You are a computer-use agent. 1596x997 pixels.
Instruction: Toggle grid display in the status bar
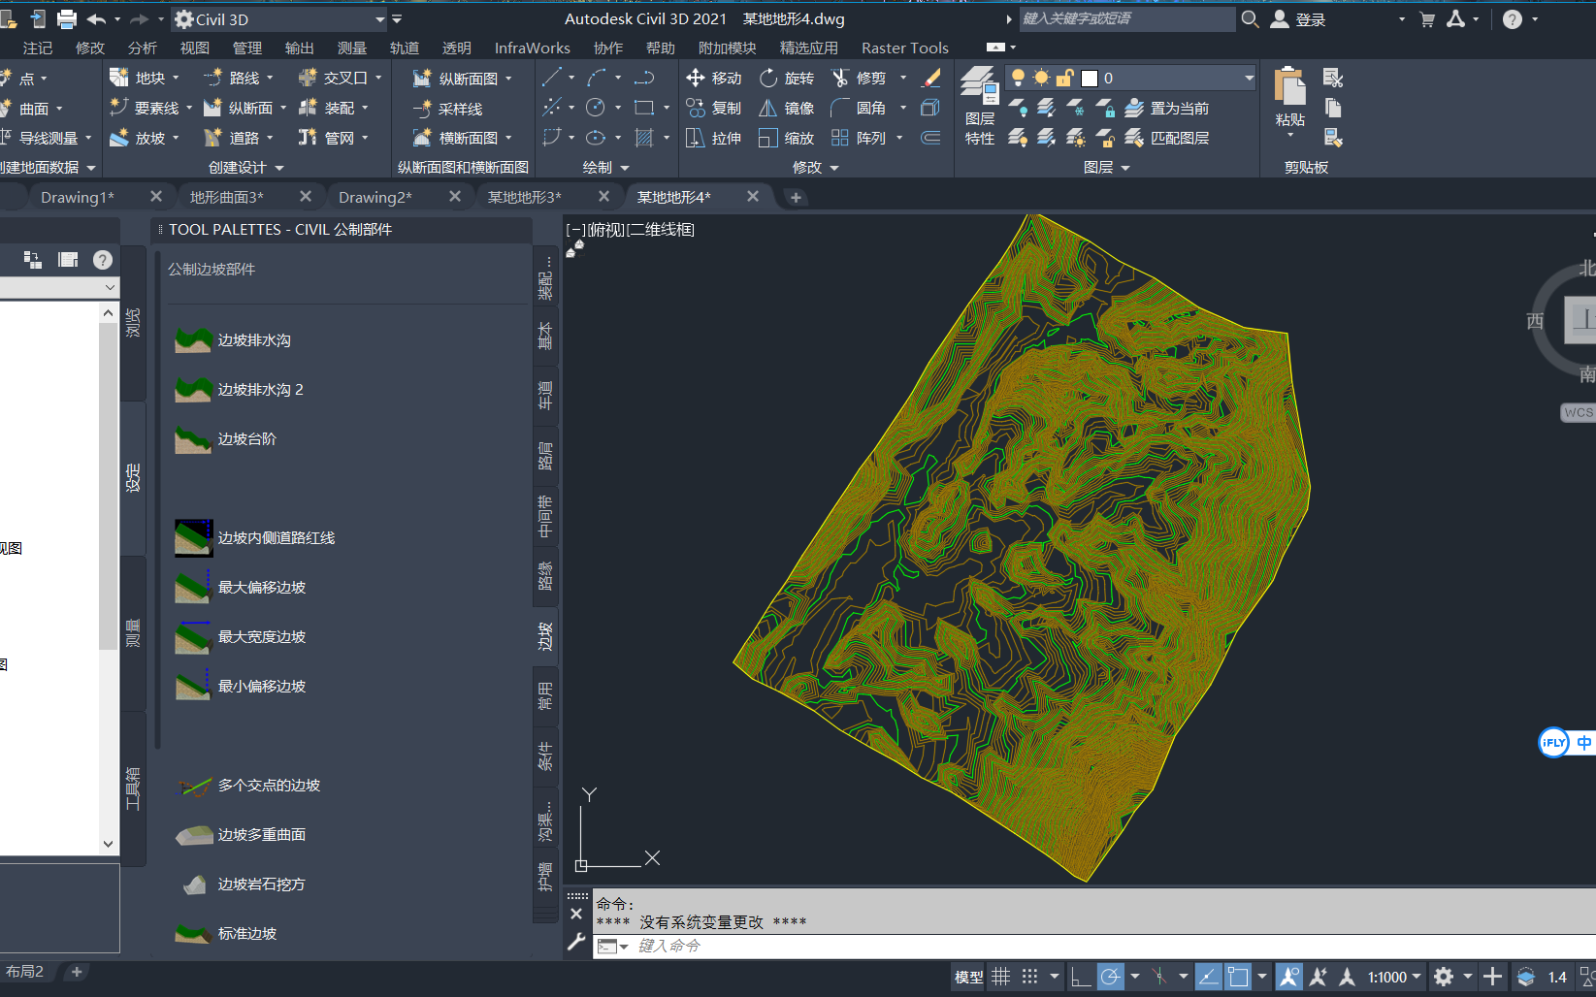[1001, 977]
